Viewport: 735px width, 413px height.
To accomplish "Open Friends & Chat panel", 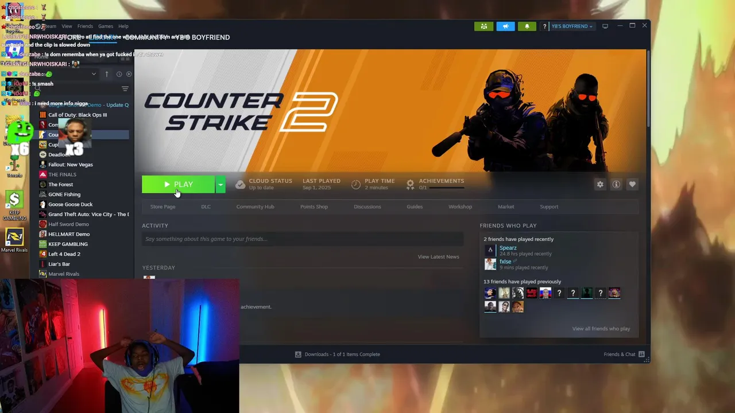I will coord(624,354).
